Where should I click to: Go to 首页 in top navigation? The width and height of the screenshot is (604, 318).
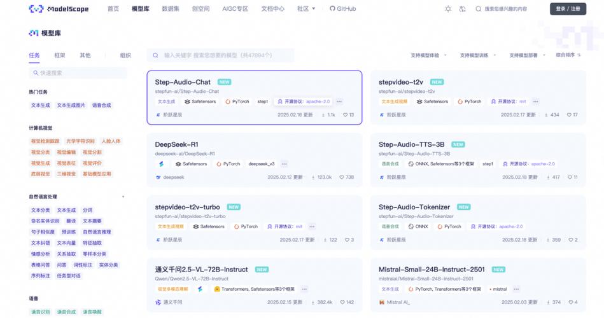click(113, 8)
